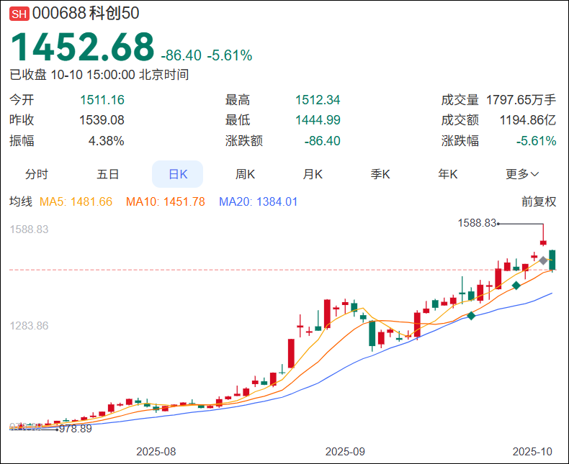
Task: Click the 最低 value 1444.99
Action: (318, 120)
